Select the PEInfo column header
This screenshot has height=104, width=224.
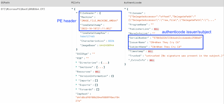click(x=75, y=3)
